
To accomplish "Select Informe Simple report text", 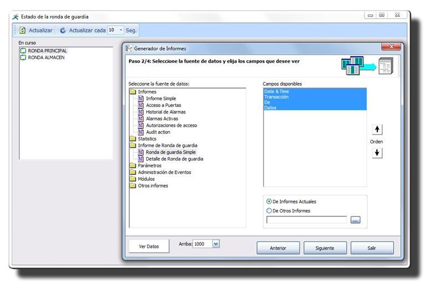I will 161,99.
